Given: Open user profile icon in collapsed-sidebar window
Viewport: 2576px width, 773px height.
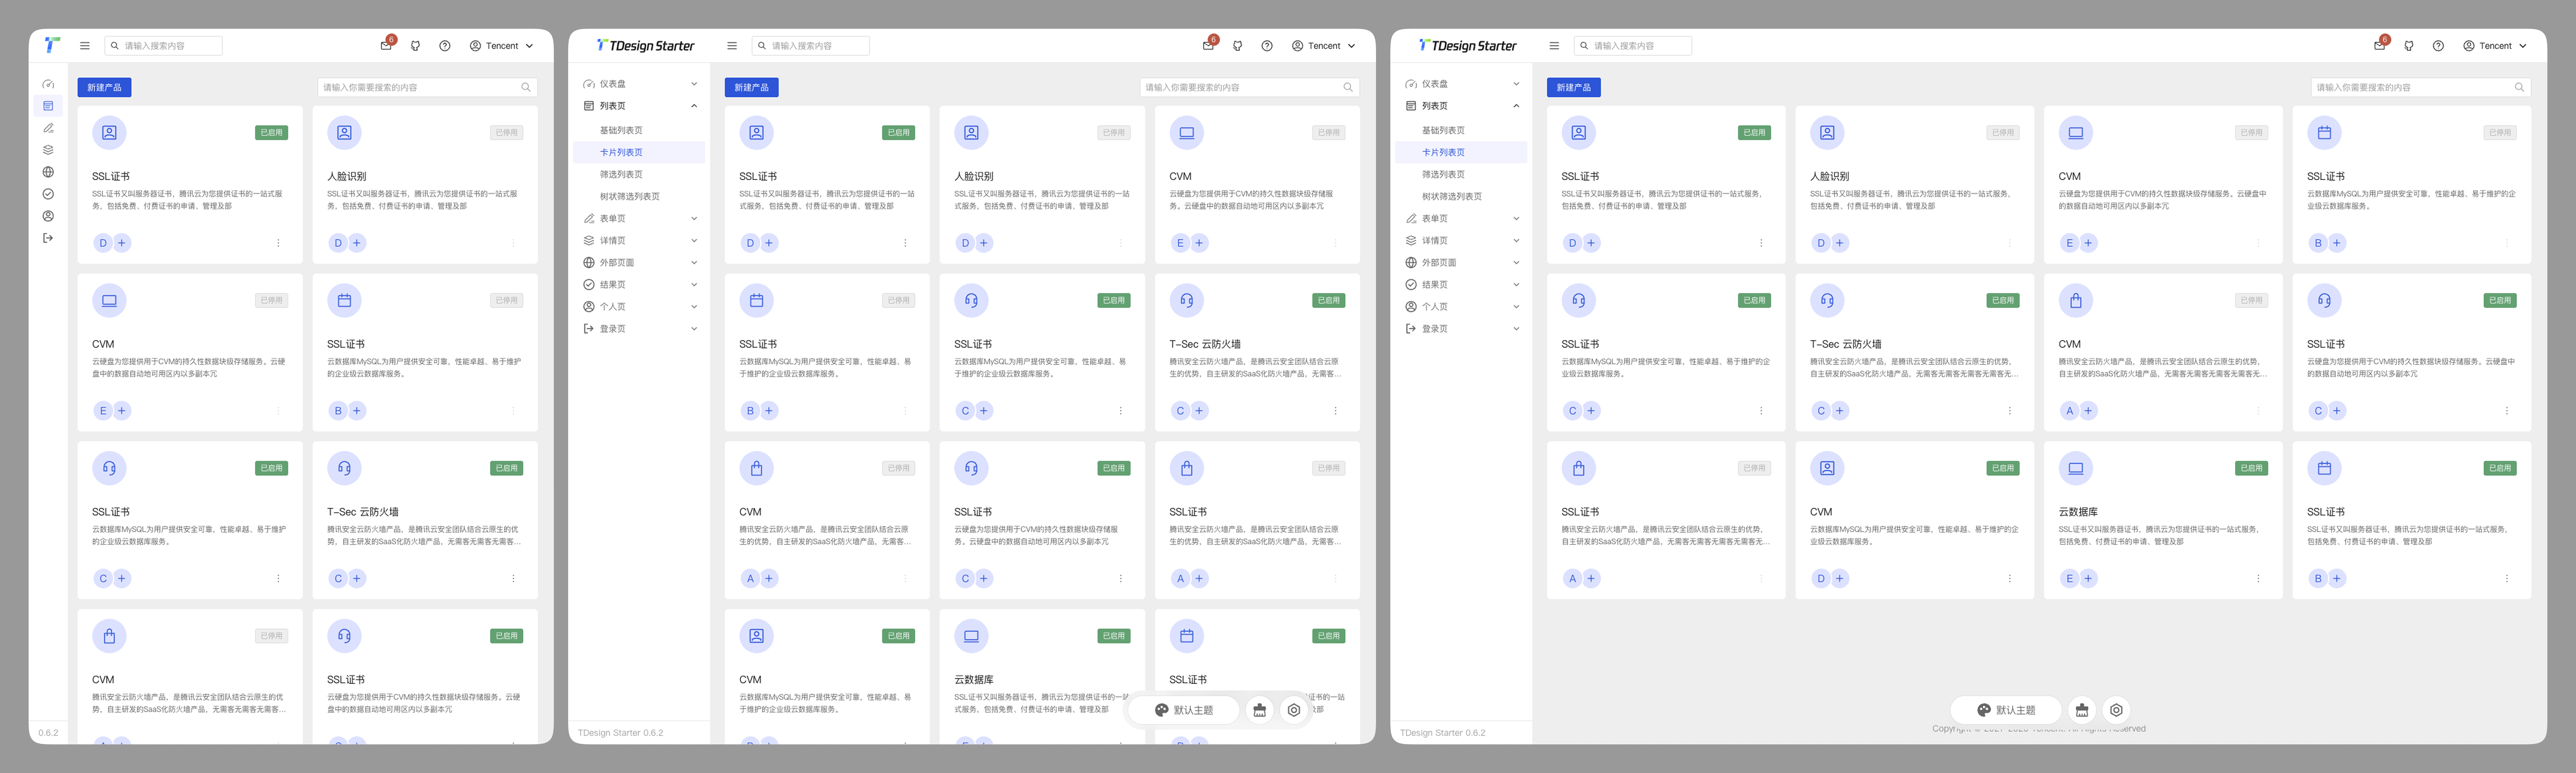Looking at the screenshot, I should 48,216.
